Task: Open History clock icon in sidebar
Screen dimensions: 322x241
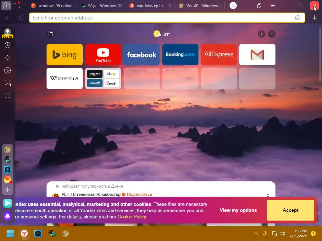Action: [8, 45]
